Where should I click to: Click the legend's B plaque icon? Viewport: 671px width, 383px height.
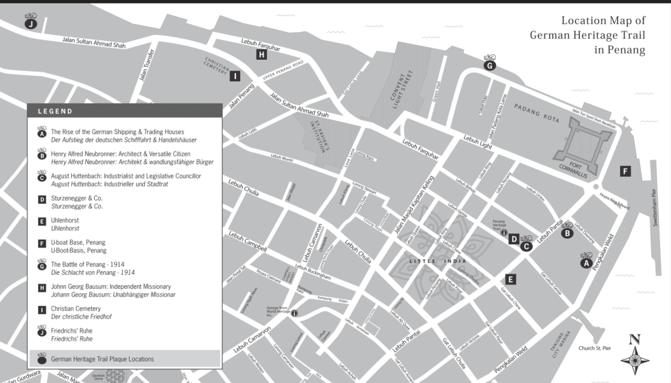tap(42, 154)
